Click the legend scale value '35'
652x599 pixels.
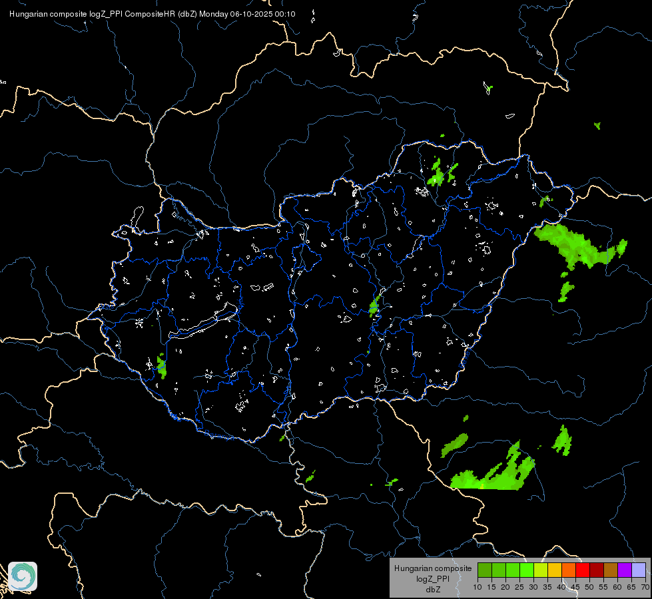coord(547,588)
